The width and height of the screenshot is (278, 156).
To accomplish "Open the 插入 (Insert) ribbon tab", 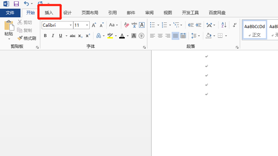I will [49, 13].
